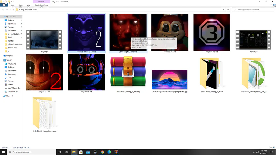
Task: Show hidden system tray icons
Action: tap(254, 152)
